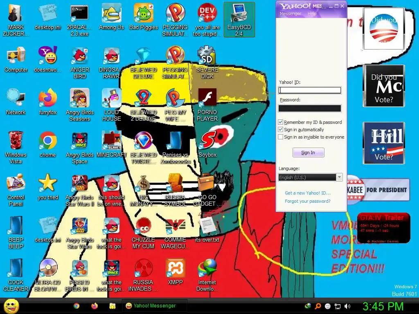
Task: Open the Among Us desktop icon
Action: tap(111, 17)
